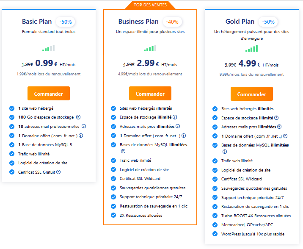
Task: Click help icon next to Basic Plan storage
Action: 78,117
